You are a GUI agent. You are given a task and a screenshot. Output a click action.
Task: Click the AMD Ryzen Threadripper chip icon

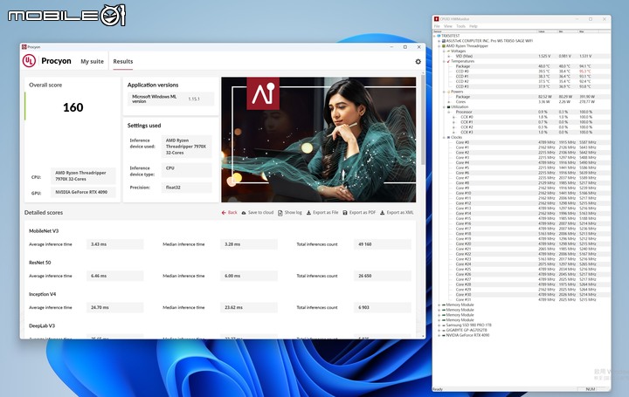click(443, 45)
